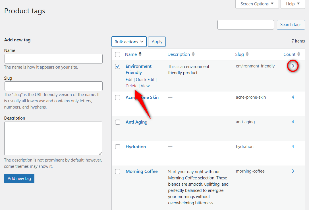
Task: Open Screen Options
Action: (257, 4)
